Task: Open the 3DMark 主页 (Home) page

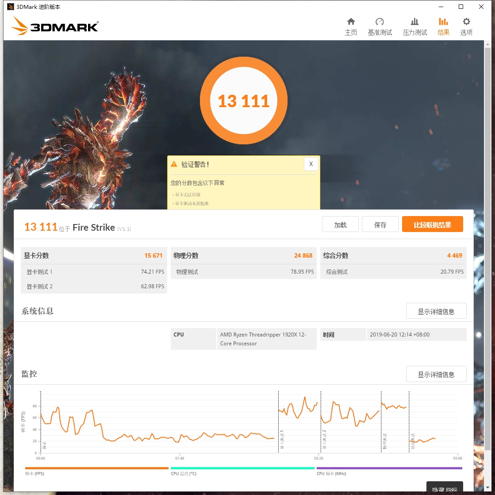Action: point(351,26)
